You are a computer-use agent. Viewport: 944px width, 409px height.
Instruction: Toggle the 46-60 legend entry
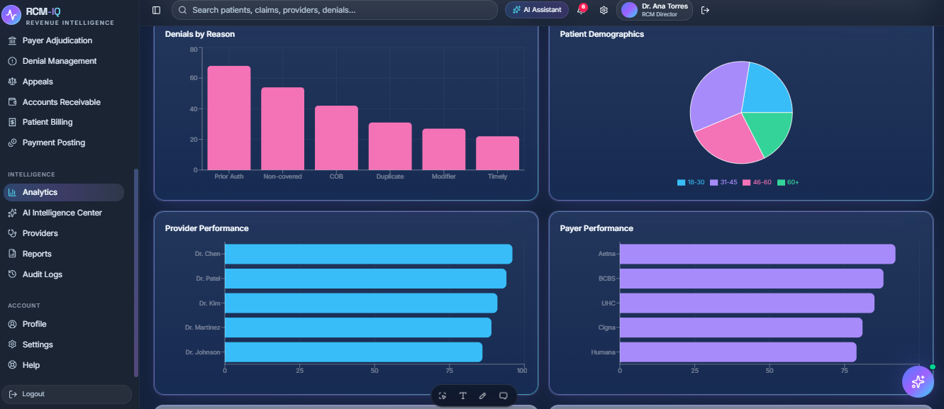coord(757,182)
